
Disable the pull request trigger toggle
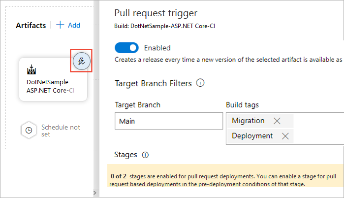pos(126,48)
